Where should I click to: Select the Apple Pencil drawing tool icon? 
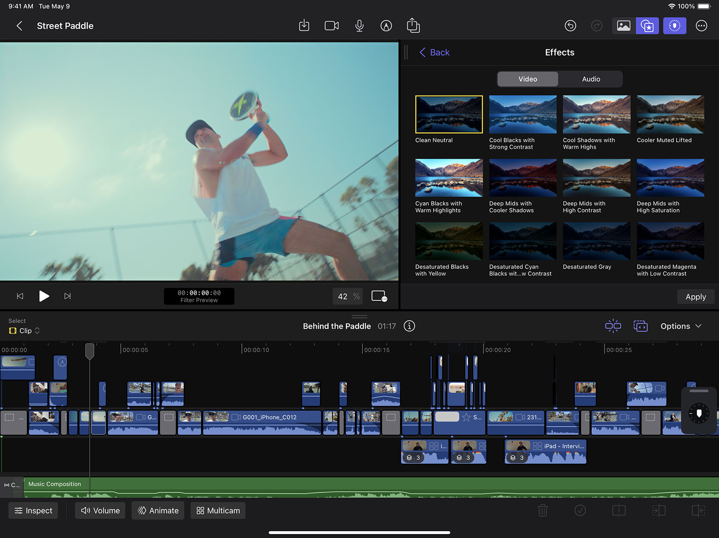(x=386, y=26)
